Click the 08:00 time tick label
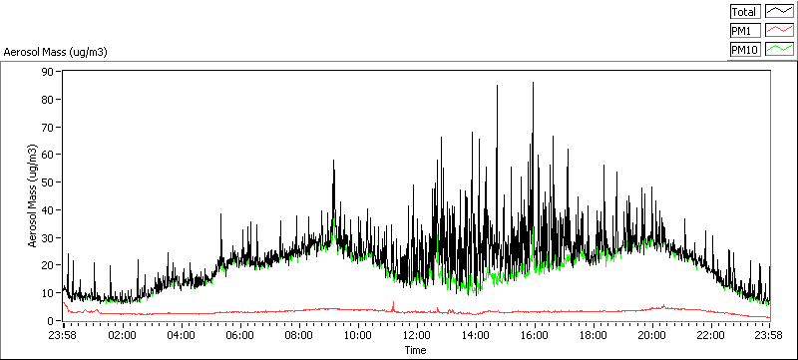798x360 pixels. pos(299,335)
